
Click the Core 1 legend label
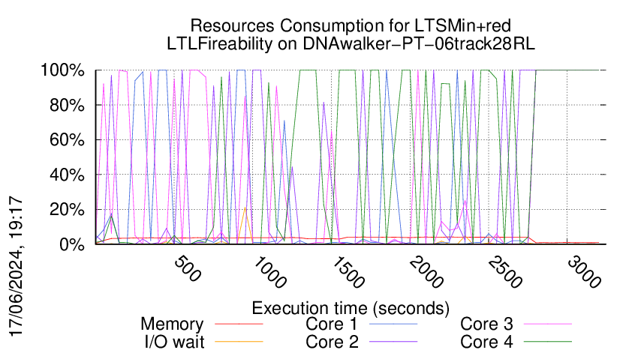click(332, 325)
